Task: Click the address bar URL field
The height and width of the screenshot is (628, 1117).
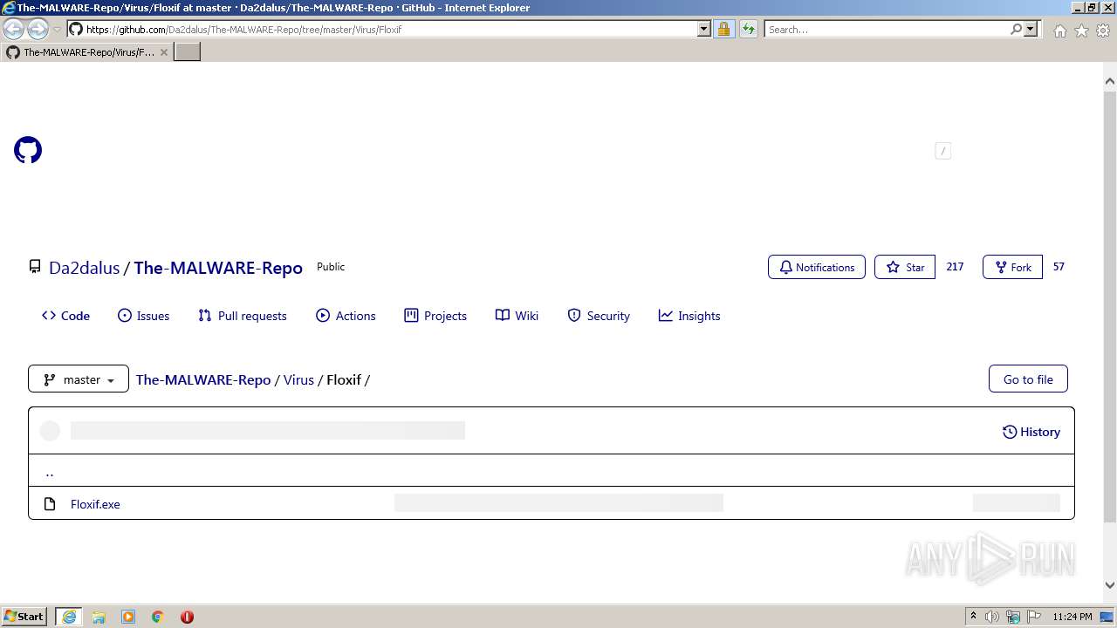Action: 388,29
